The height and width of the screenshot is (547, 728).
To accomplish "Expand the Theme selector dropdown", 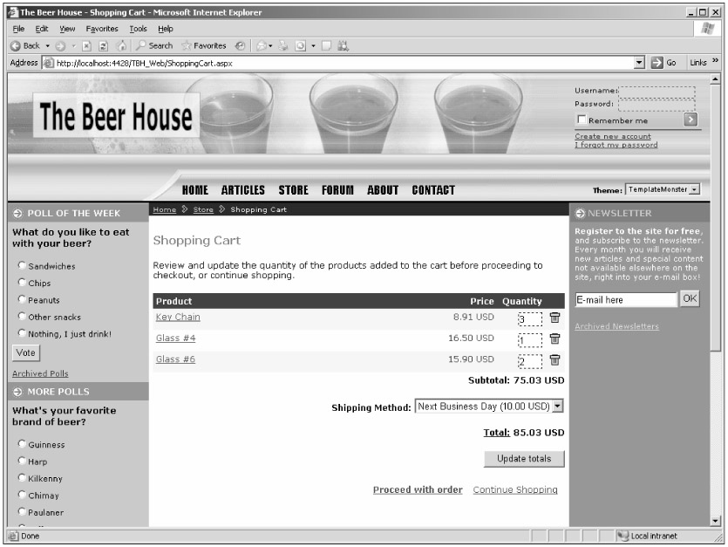I will (x=695, y=189).
